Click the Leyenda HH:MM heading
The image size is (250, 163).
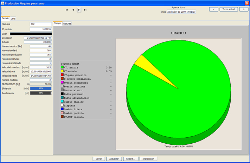pyautogui.click(x=70, y=64)
